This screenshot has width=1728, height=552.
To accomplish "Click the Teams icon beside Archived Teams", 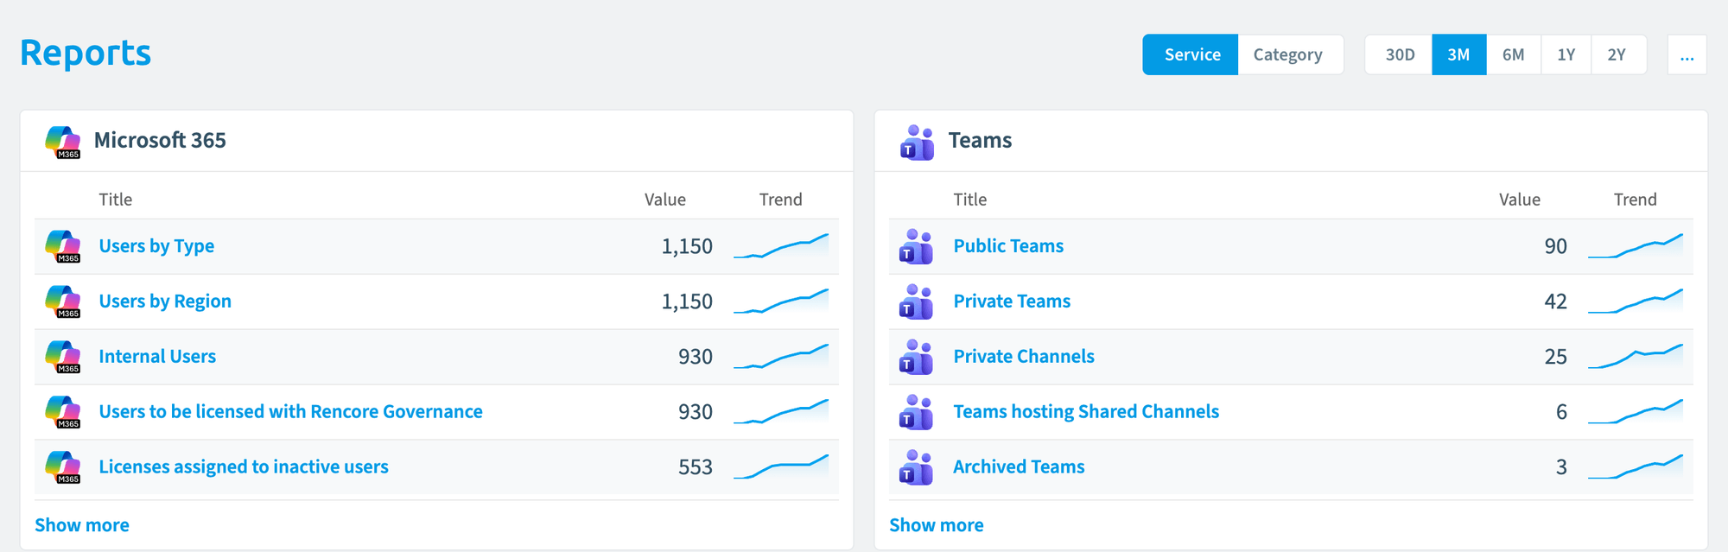I will pyautogui.click(x=916, y=467).
